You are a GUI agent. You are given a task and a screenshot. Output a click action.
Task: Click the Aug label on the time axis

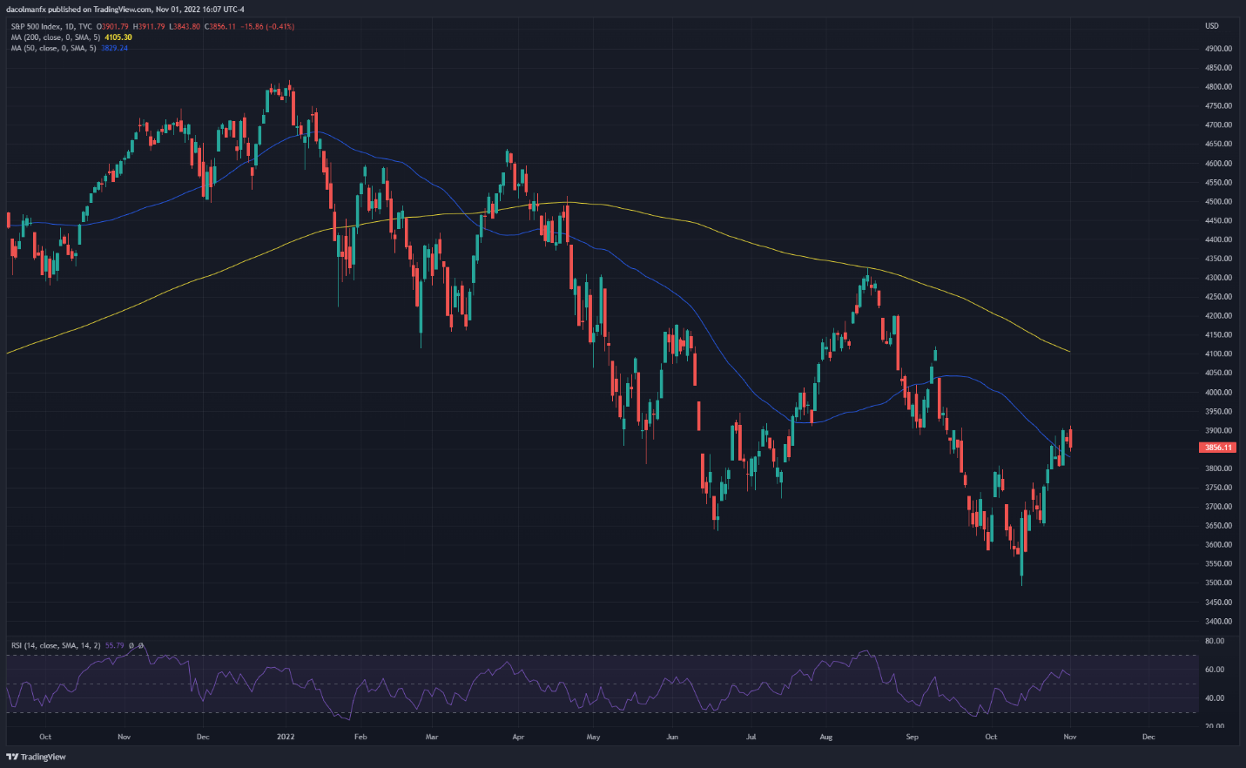pos(826,737)
